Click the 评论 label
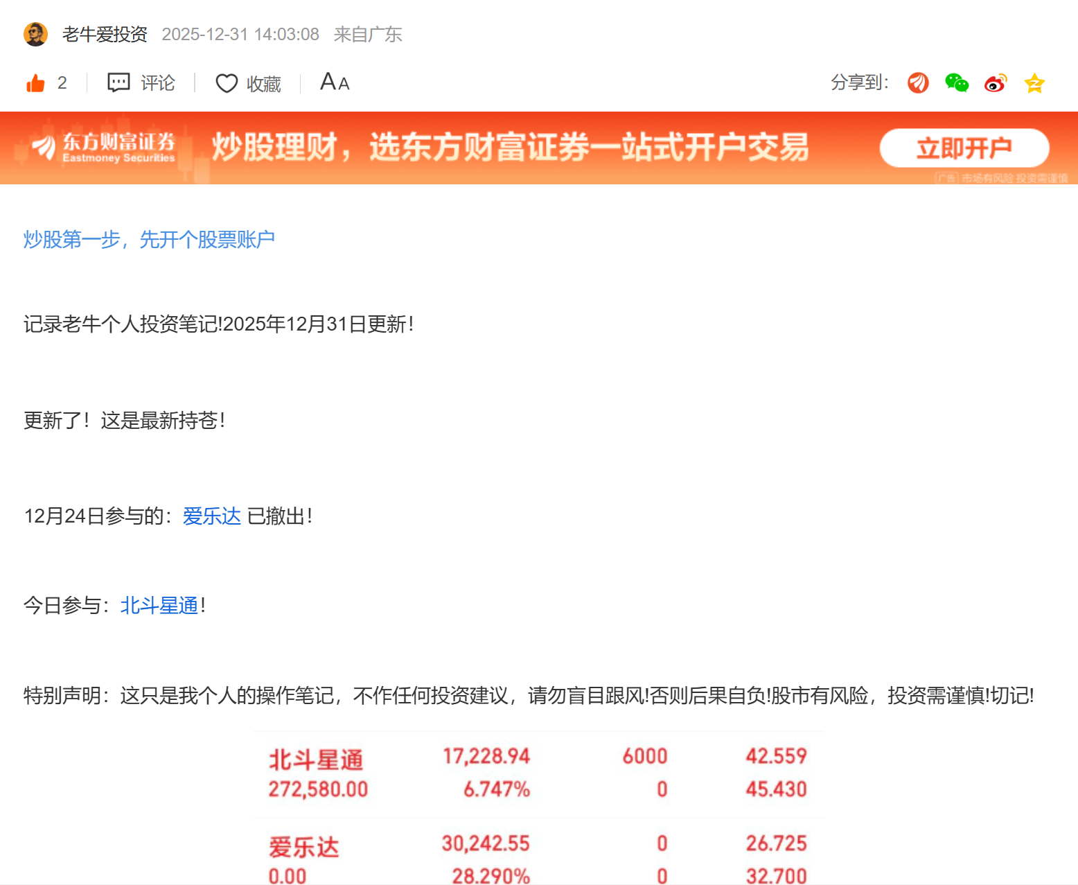Screen dimensions: 1078x885 158,83
